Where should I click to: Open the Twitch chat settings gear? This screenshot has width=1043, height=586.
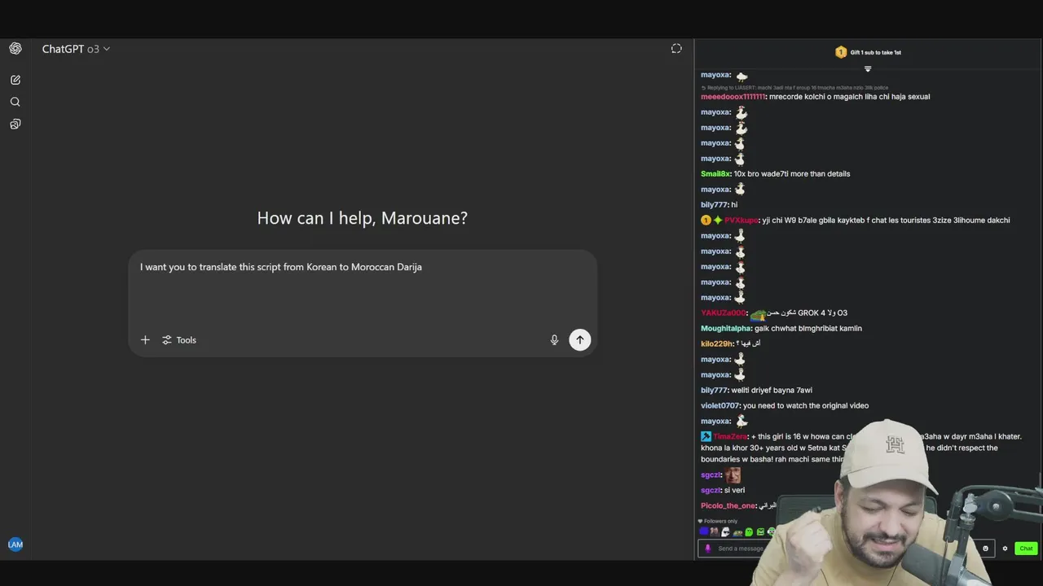[1005, 549]
